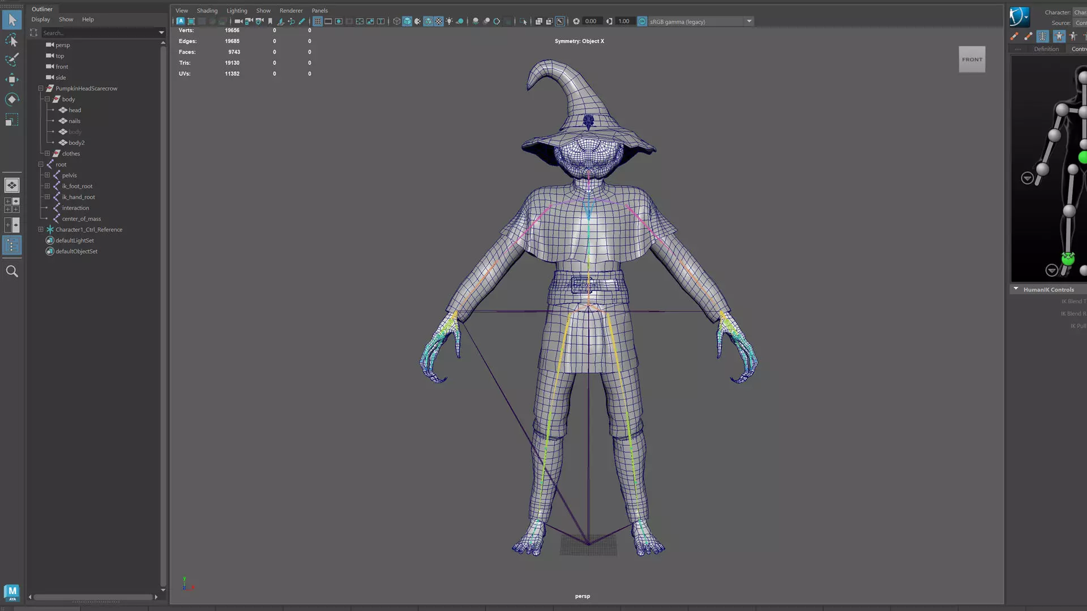Click the Bookmarks icon in panel toolbar

click(x=270, y=21)
